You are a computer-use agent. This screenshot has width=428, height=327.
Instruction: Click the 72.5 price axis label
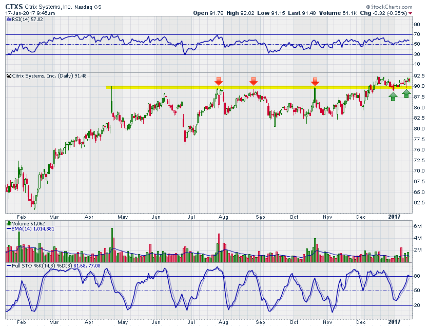(419, 160)
